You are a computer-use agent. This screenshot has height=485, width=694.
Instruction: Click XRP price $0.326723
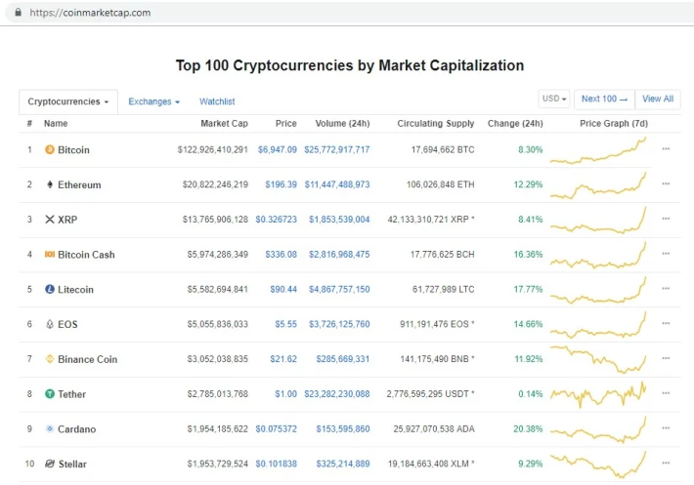click(277, 220)
